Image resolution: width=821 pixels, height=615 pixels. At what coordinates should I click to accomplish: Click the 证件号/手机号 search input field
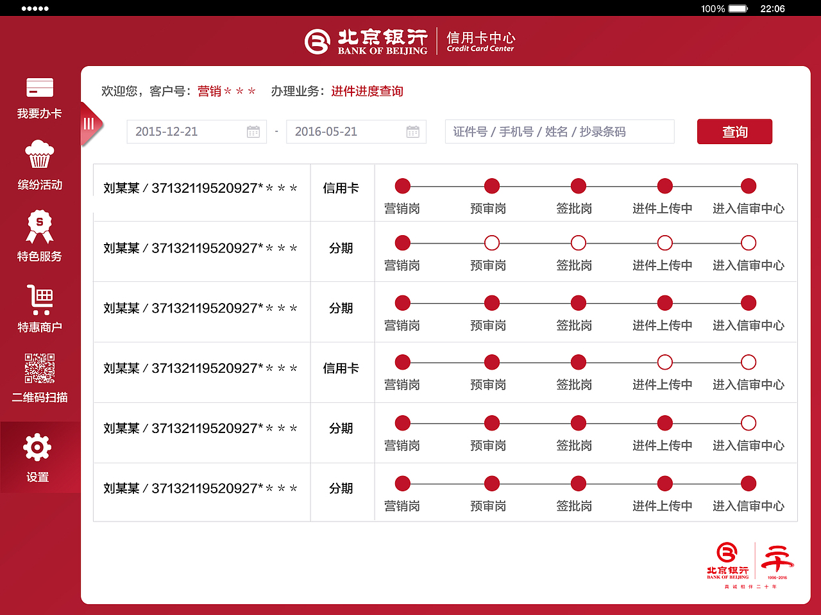[x=559, y=131]
